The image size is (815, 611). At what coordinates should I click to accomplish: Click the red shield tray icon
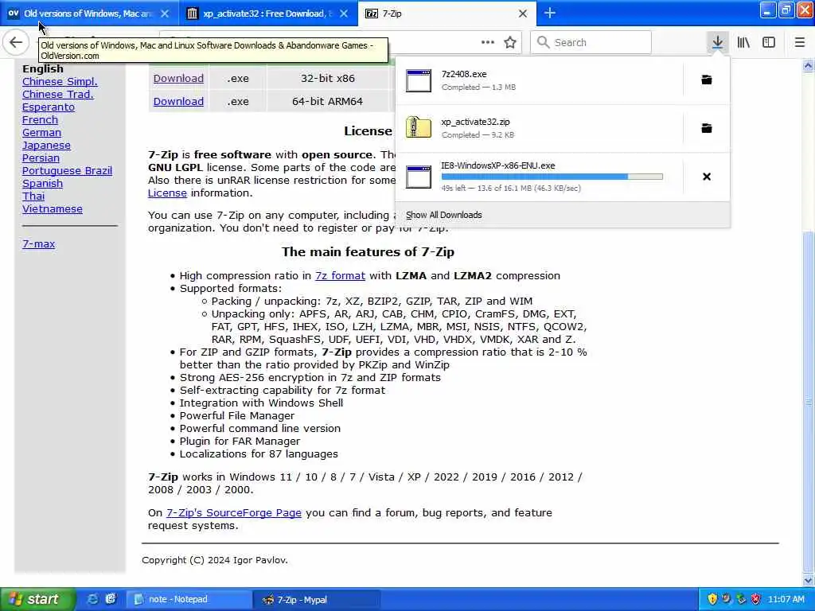click(755, 599)
